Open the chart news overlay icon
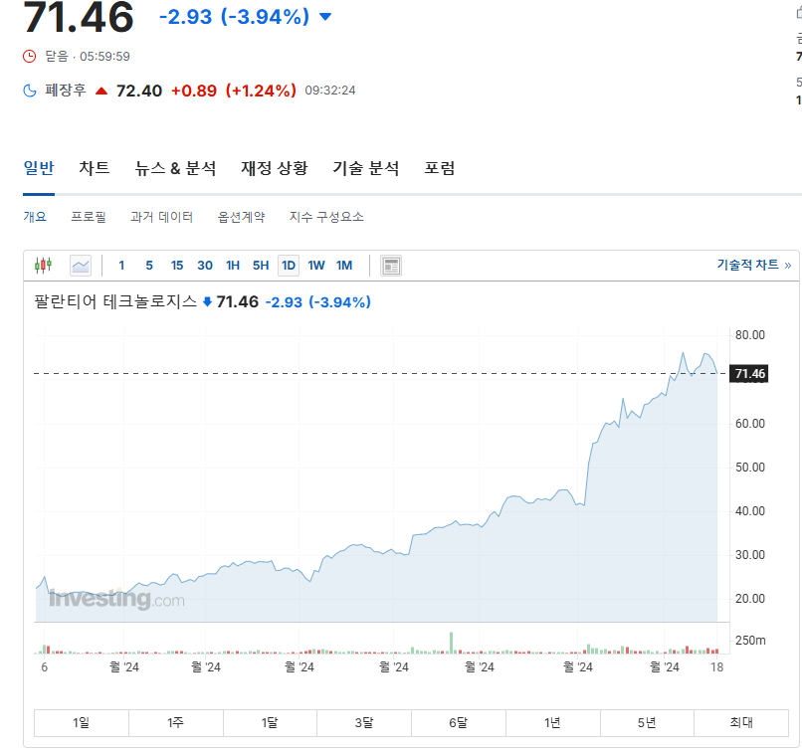Screen dimensions: 802x755 point(391,266)
